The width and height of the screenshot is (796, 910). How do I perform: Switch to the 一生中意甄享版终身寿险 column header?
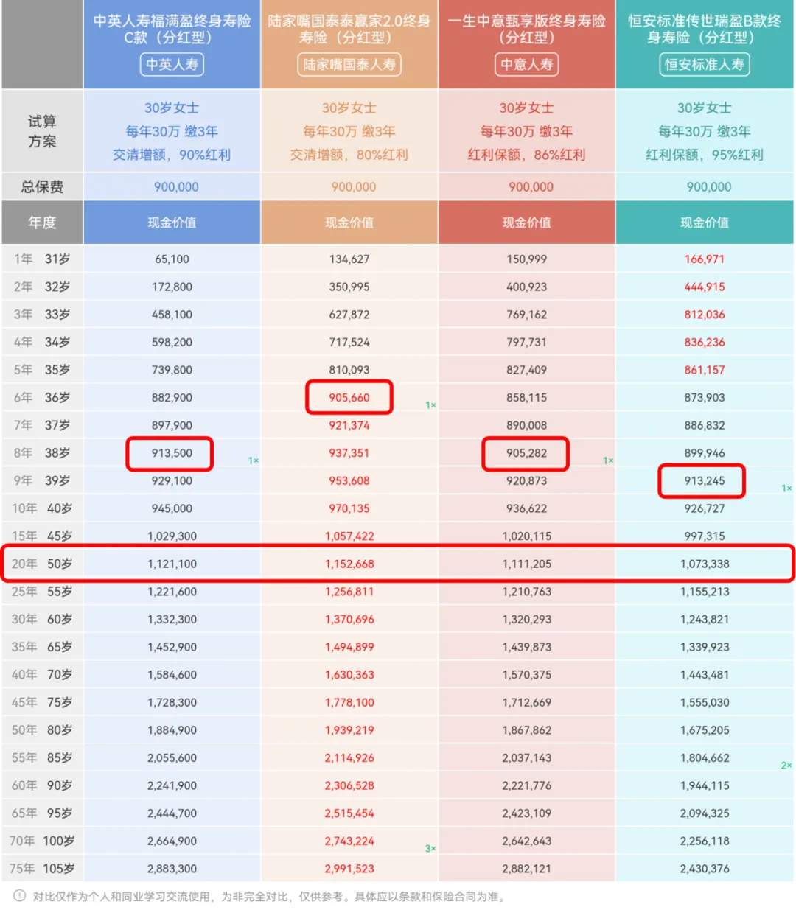point(526,29)
